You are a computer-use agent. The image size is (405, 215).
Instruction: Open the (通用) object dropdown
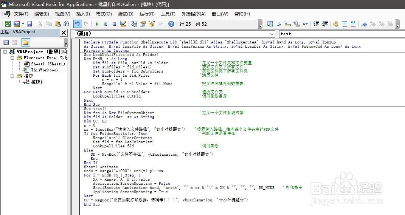[x=272, y=34]
